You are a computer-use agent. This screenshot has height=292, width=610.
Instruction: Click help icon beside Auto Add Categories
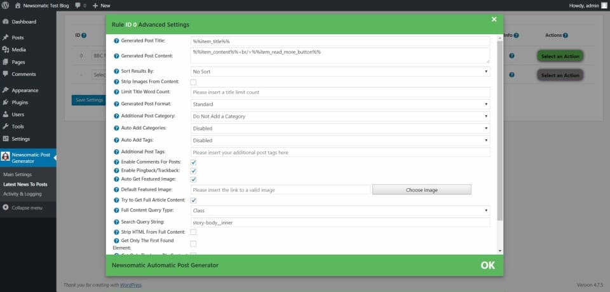[116, 128]
